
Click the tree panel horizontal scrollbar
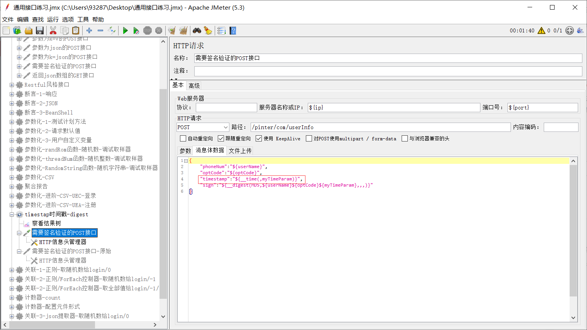(52, 325)
